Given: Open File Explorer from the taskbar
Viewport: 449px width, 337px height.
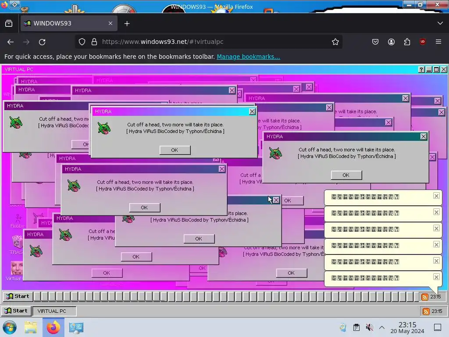Looking at the screenshot, I should coord(31,327).
